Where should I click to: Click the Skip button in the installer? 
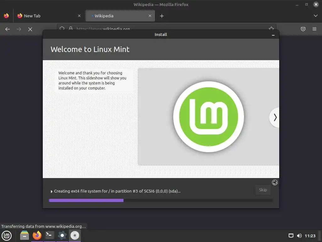click(263, 190)
